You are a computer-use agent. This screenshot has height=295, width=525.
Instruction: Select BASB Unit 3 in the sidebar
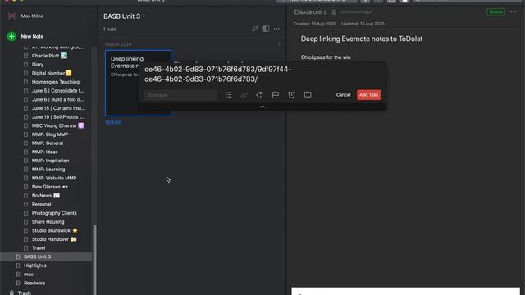click(46, 256)
